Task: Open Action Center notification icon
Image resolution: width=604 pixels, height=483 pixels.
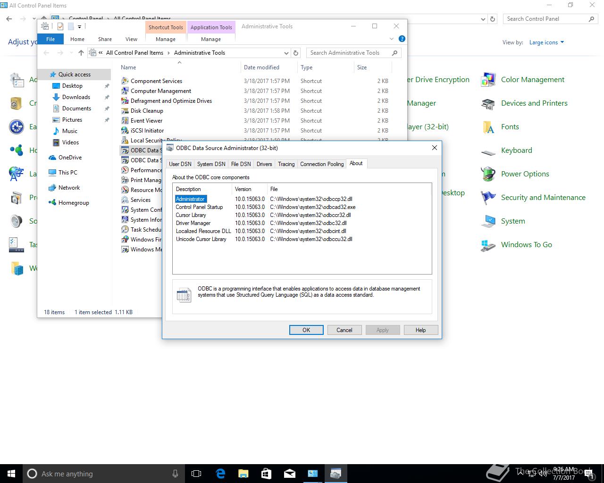Action: (x=588, y=474)
